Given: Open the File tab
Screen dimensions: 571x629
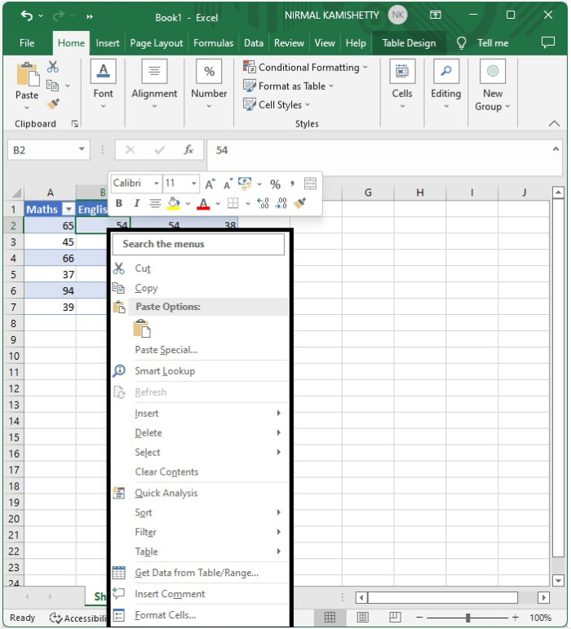Looking at the screenshot, I should (x=27, y=43).
